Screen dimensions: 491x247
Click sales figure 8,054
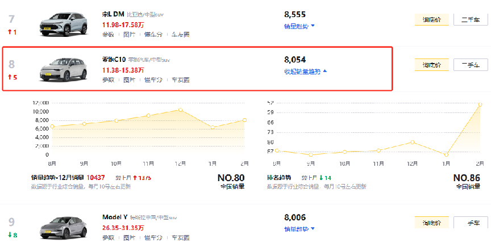coord(295,60)
